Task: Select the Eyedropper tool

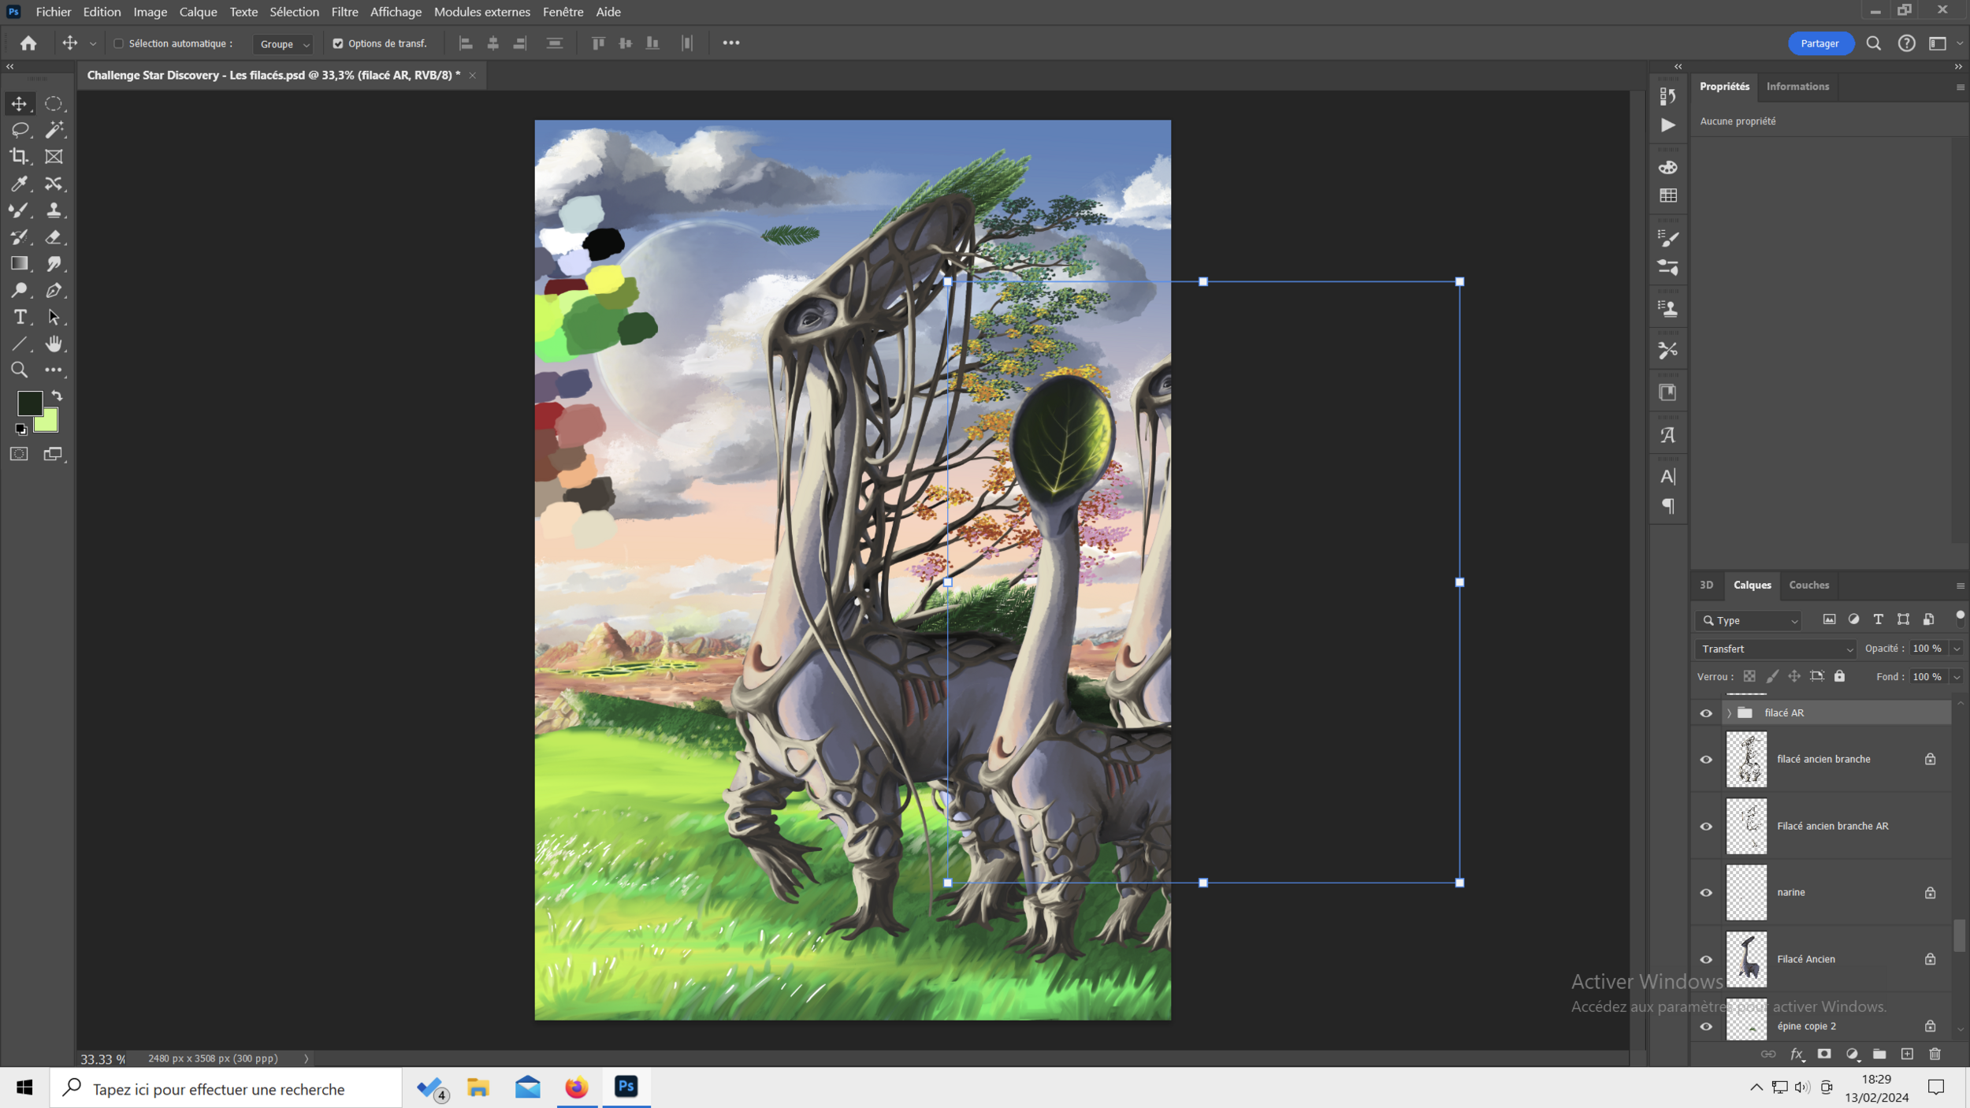Action: pyautogui.click(x=19, y=184)
